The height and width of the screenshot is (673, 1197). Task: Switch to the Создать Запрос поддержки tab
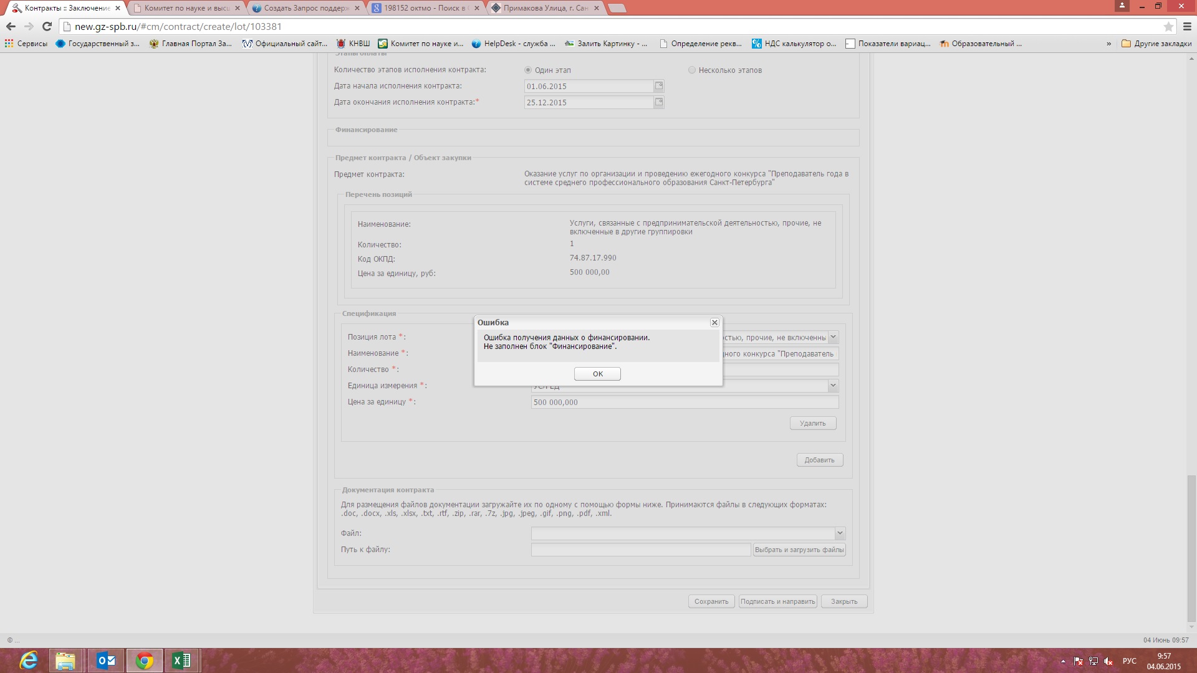coord(305,8)
